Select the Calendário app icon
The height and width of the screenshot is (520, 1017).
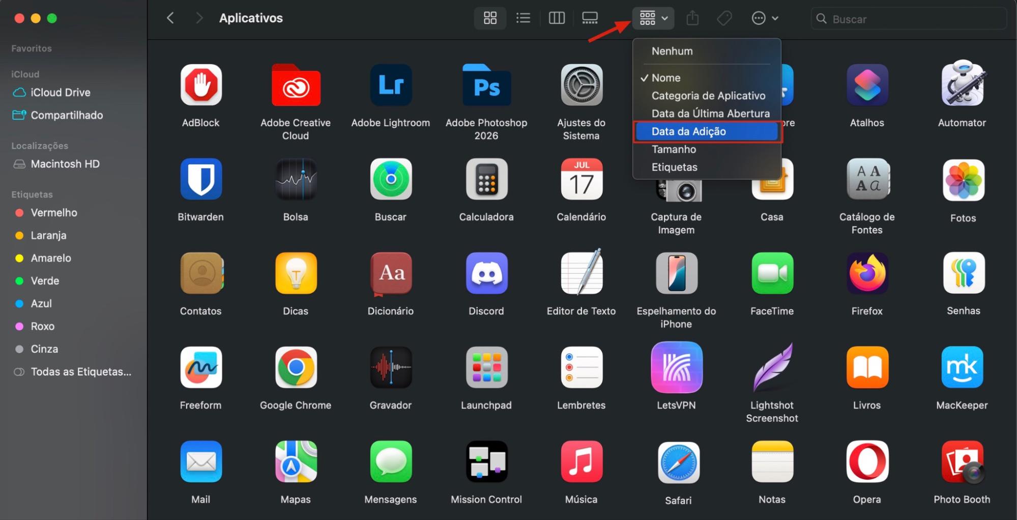[582, 179]
